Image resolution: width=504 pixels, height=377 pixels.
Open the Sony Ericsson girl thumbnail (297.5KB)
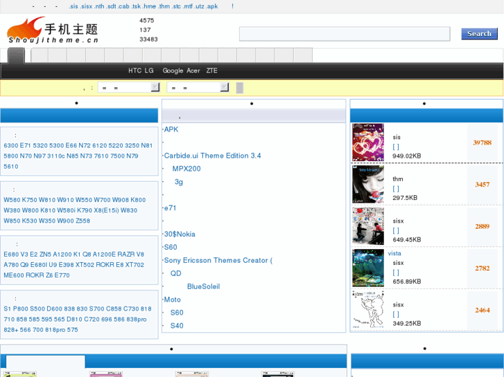pyautogui.click(x=368, y=184)
